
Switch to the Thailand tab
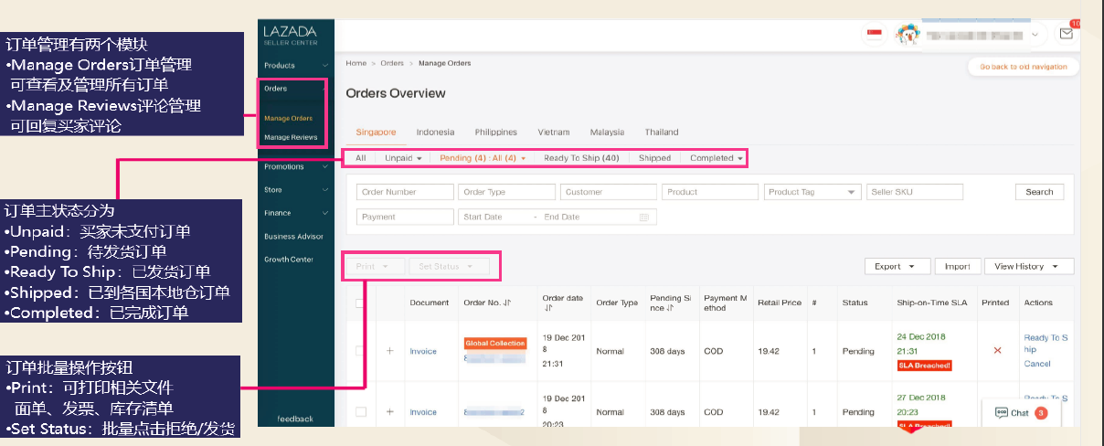click(x=662, y=133)
